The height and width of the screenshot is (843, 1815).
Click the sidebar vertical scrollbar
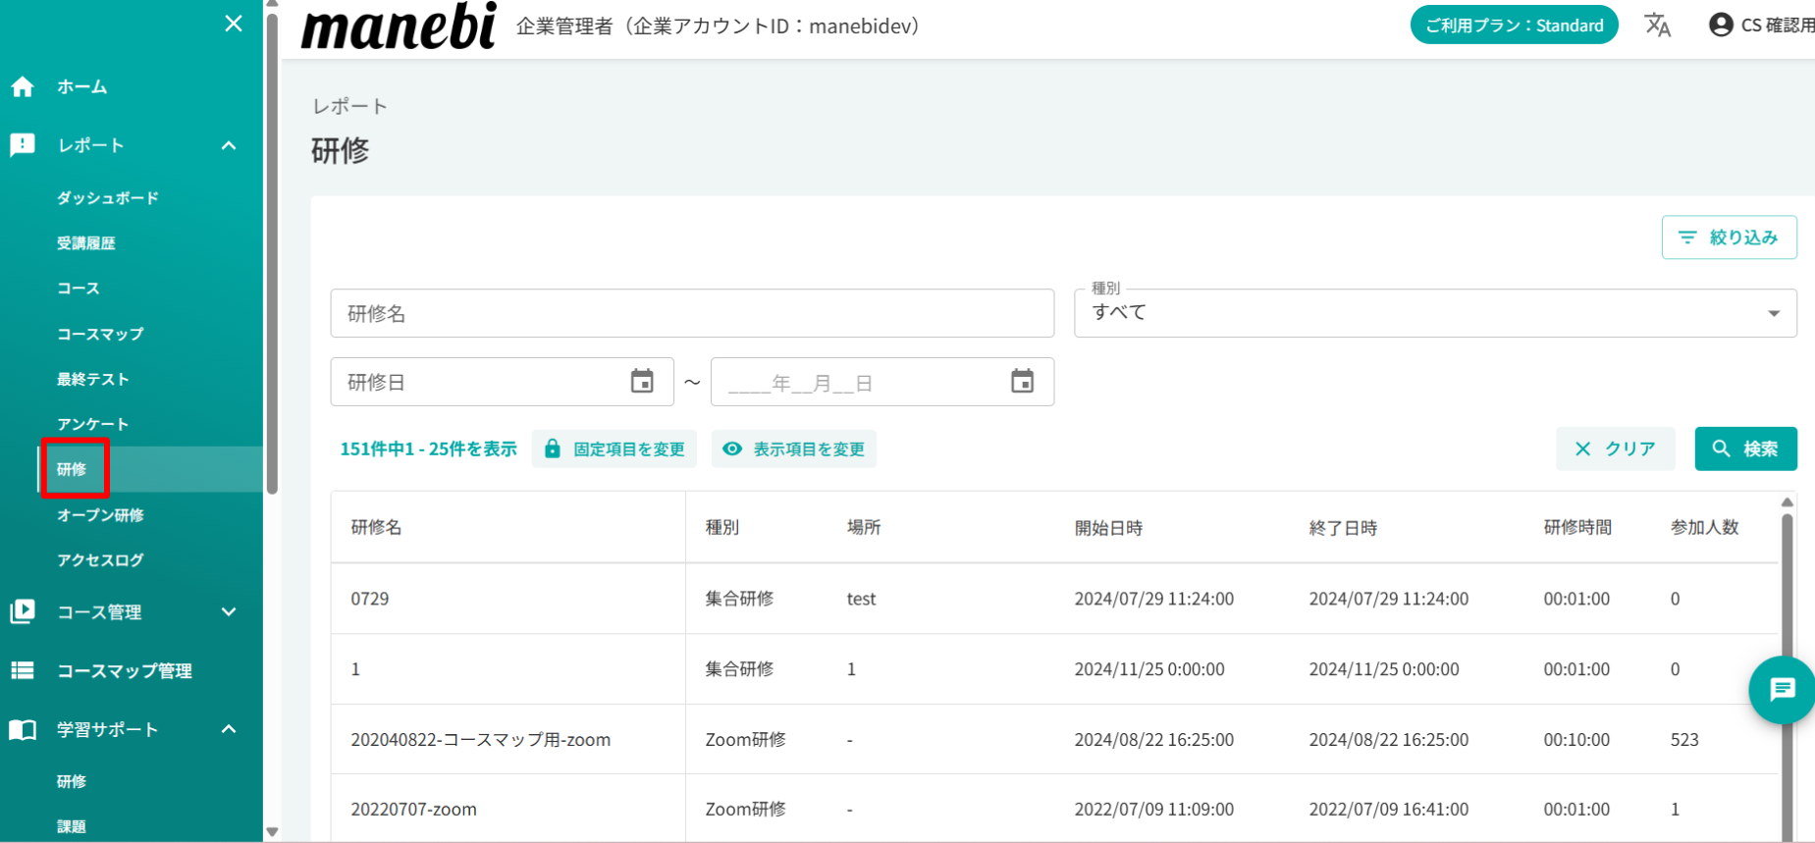click(x=272, y=252)
